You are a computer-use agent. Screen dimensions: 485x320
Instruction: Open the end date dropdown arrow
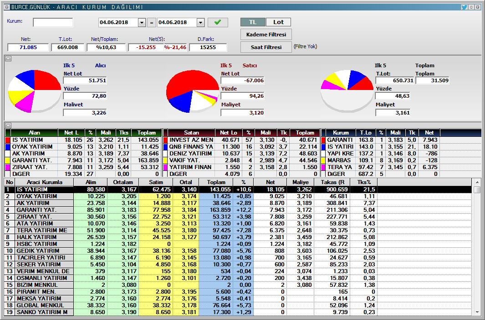200,23
